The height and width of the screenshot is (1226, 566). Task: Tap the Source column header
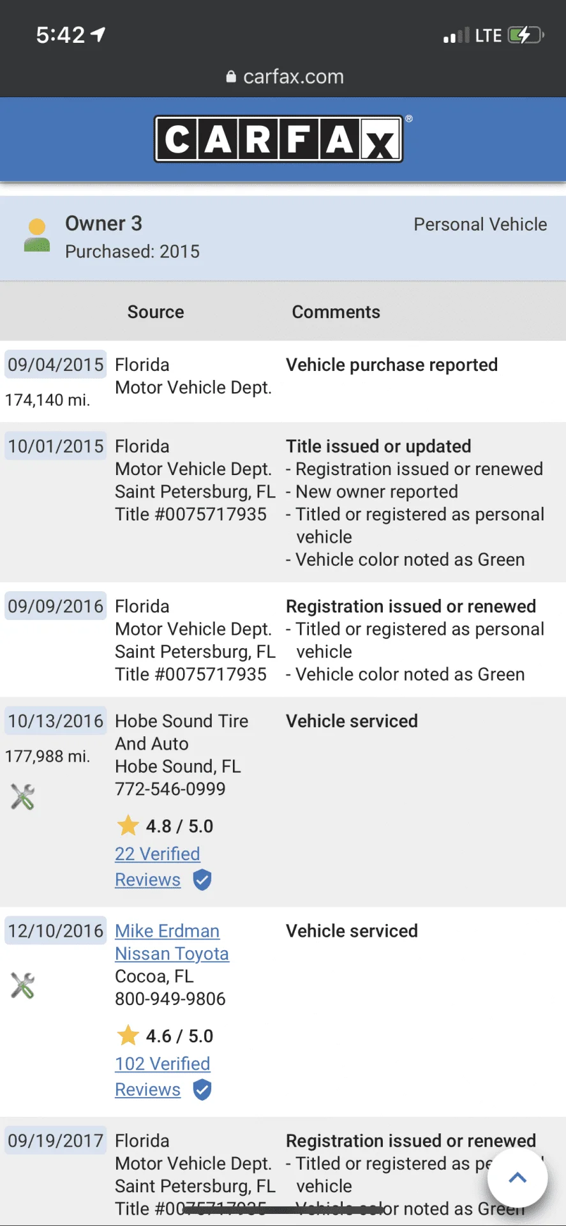(156, 312)
